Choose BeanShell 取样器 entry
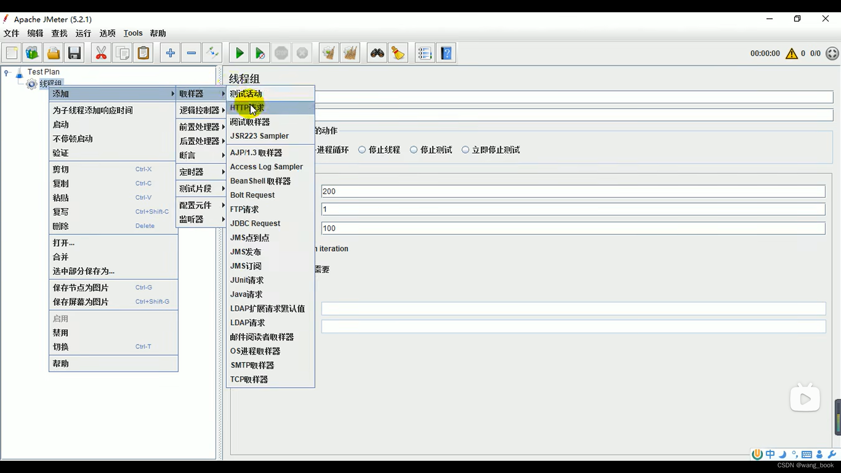 tap(270, 181)
